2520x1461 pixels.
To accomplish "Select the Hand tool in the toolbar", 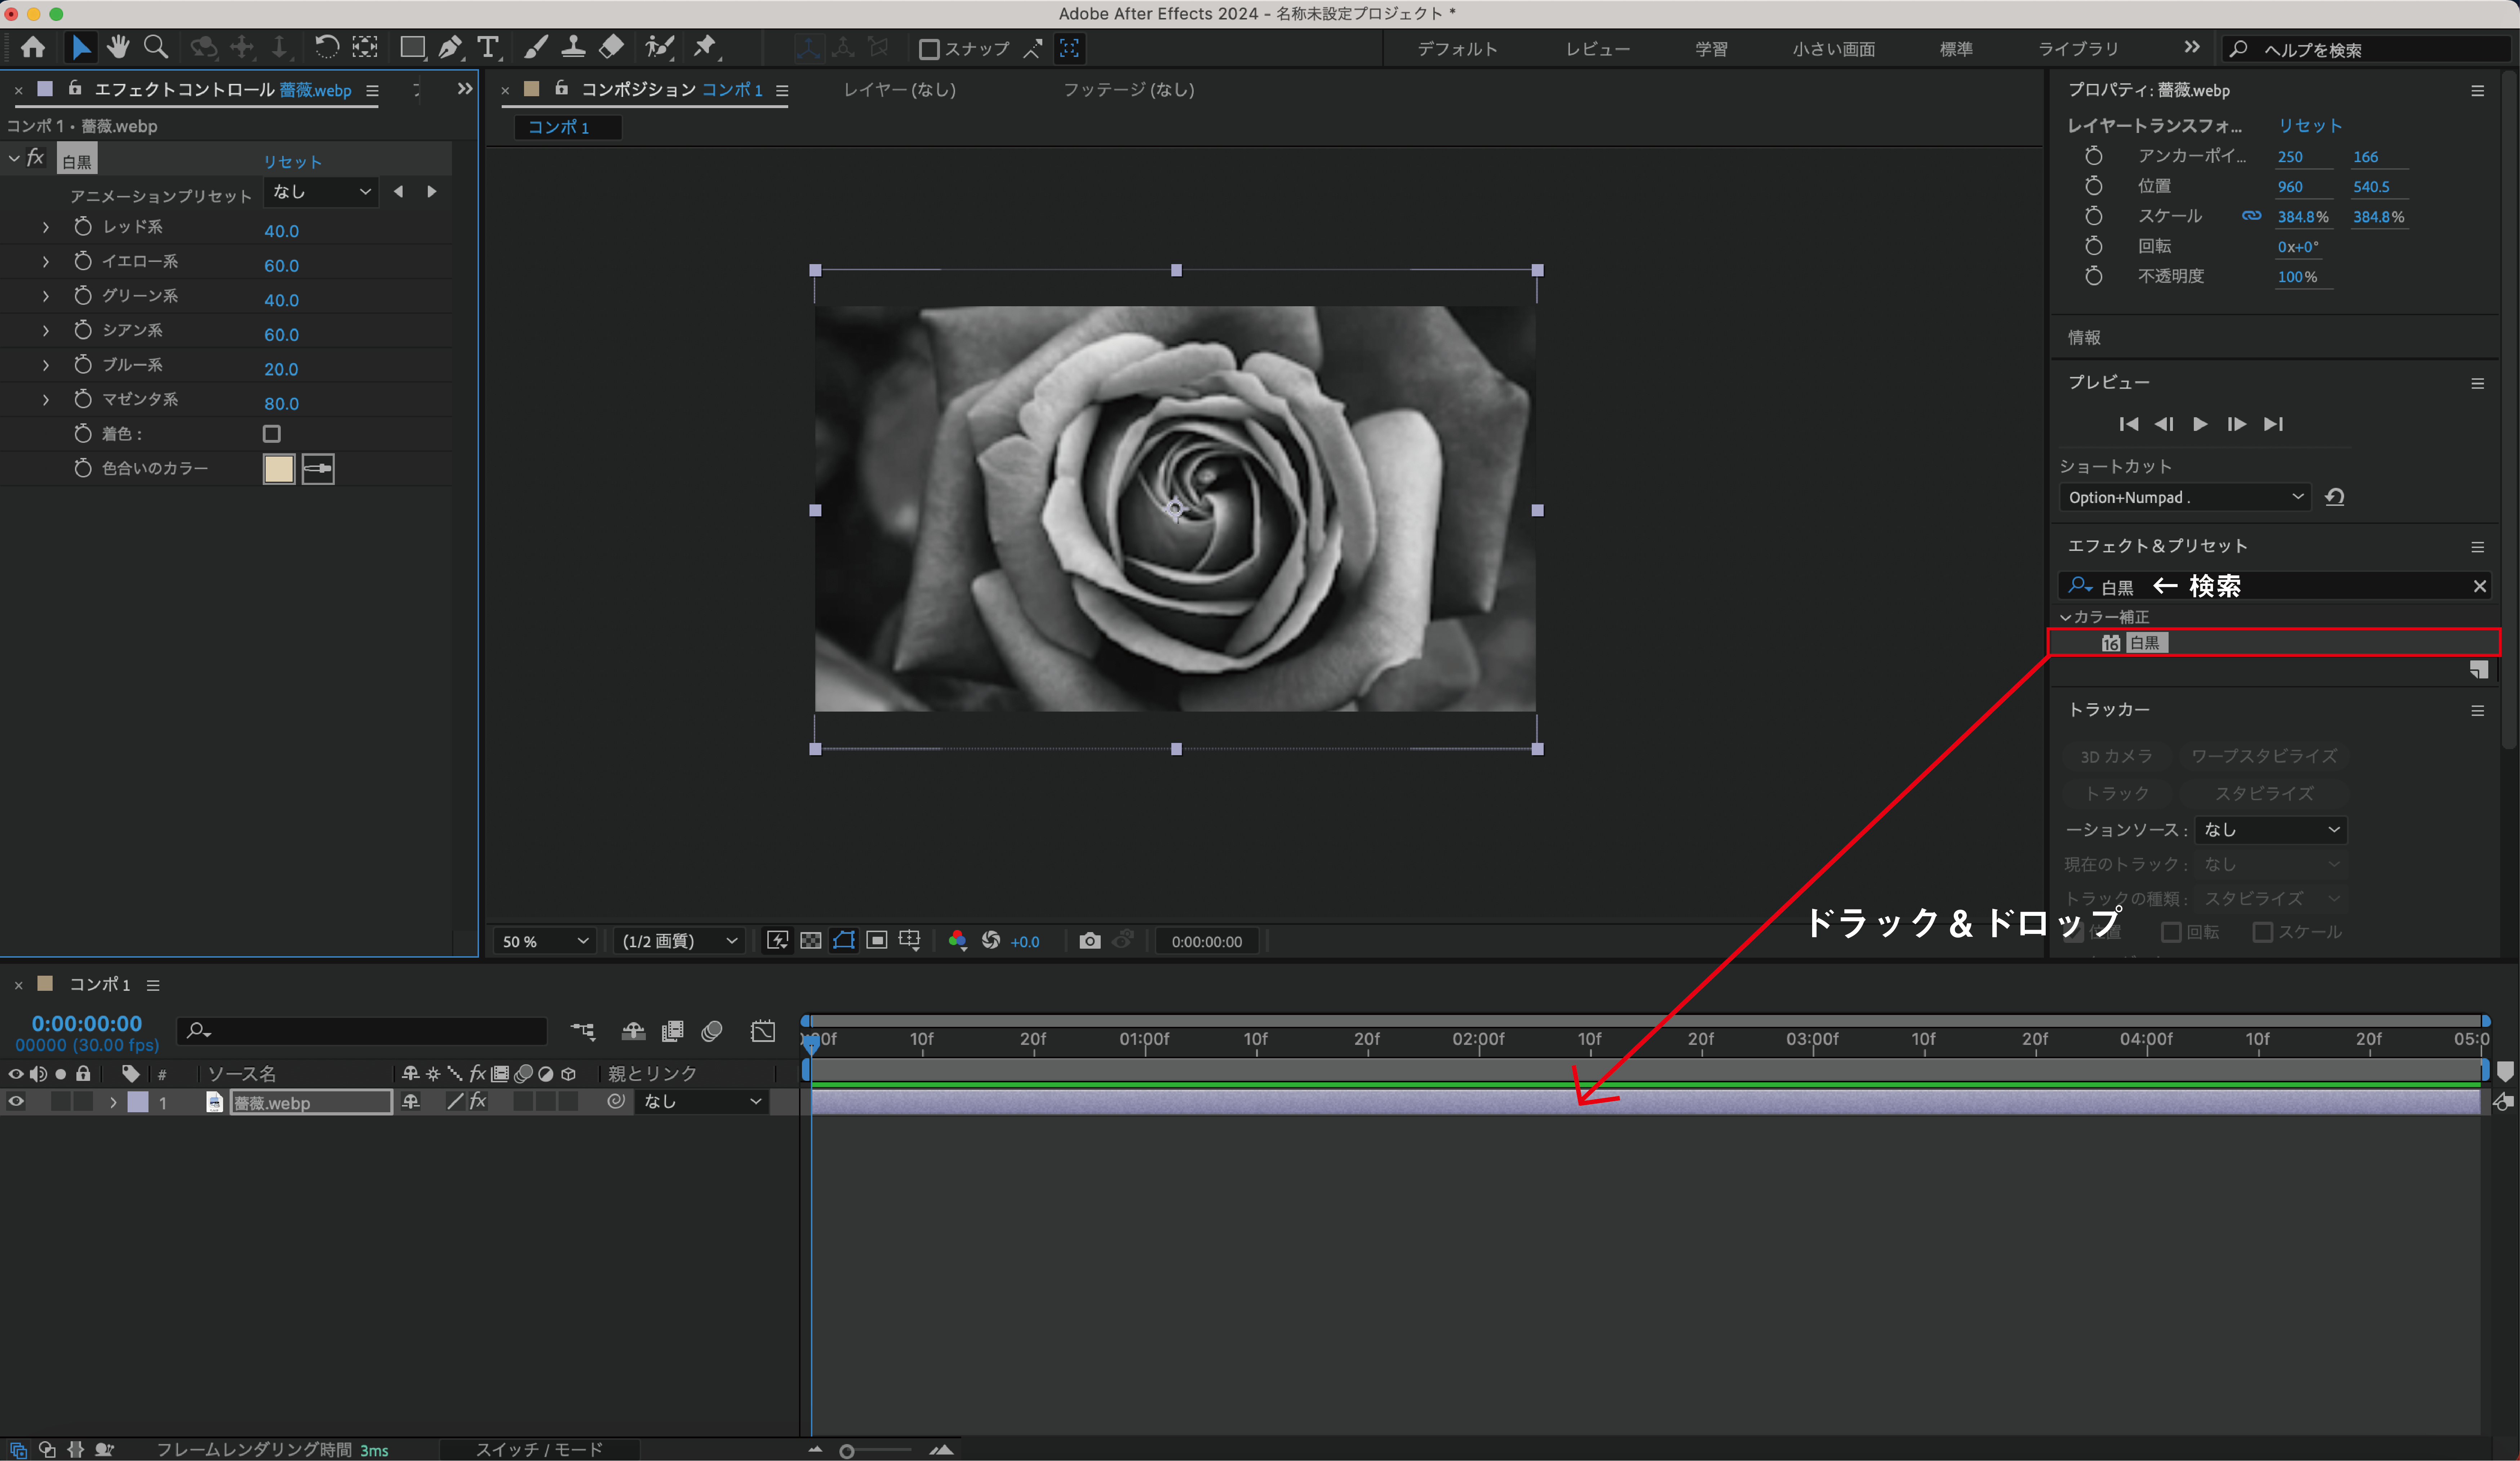I will coord(118,46).
